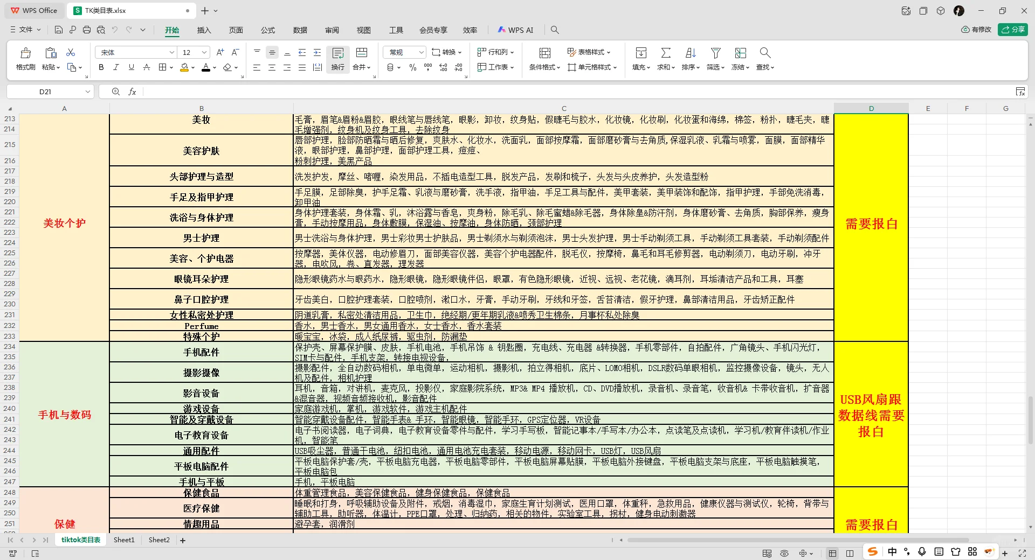Screen dimensions: 1035x560
Task: Click the Find (查找) magnifier icon
Action: coord(765,53)
